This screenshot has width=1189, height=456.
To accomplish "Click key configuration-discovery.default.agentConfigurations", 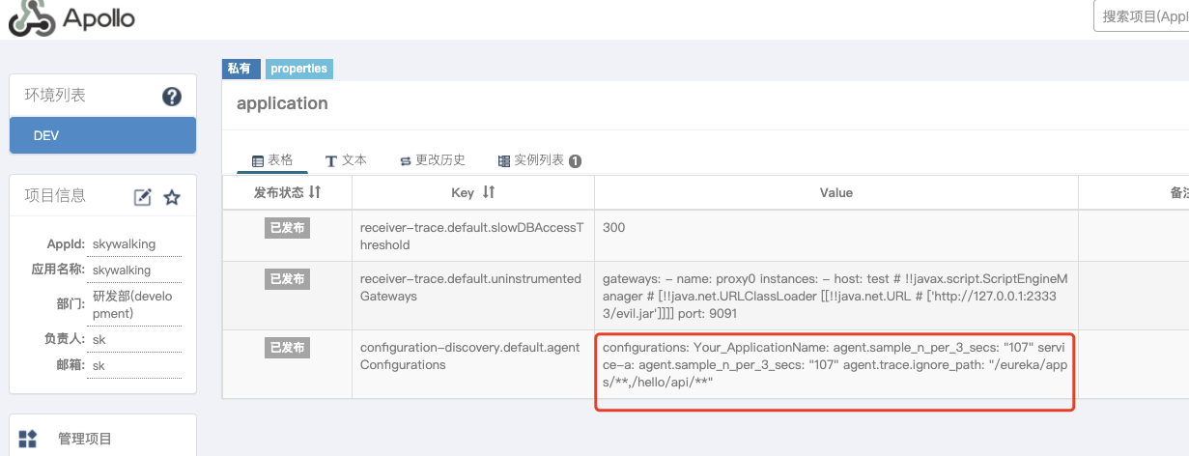I will point(469,356).
